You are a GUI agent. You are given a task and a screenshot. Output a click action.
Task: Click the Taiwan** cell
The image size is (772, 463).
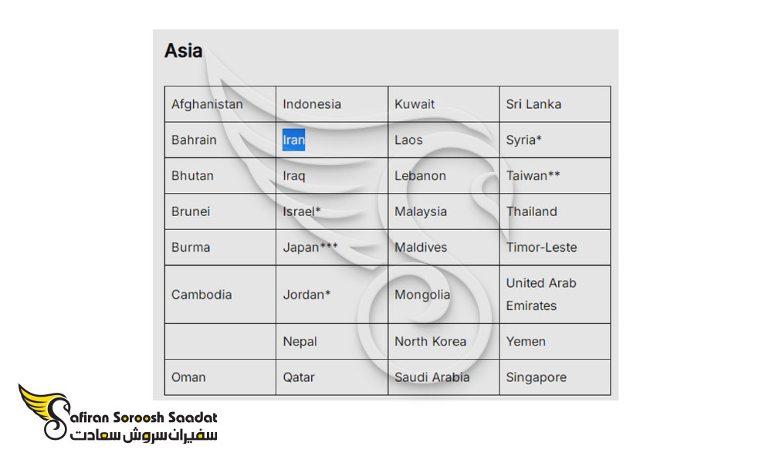[555, 176]
